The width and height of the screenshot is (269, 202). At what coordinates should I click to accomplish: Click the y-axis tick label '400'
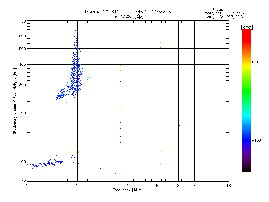pyautogui.click(x=22, y=64)
